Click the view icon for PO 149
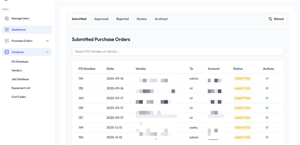Screen dimensions: 300x145 267,127
